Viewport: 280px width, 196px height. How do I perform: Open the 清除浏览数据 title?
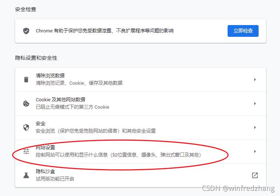pyautogui.click(x=50, y=76)
